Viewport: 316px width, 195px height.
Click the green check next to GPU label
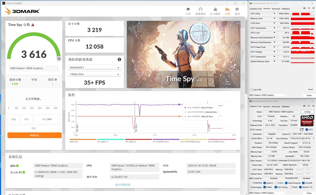coord(17,166)
